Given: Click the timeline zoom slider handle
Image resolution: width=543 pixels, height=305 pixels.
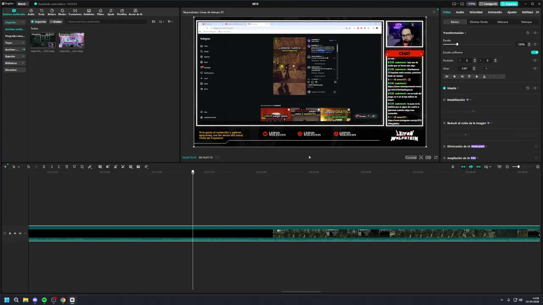Looking at the screenshot, I should click(x=518, y=166).
